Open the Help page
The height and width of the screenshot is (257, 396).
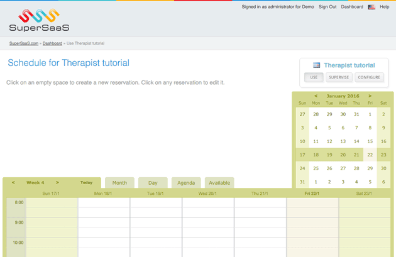pos(385,7)
